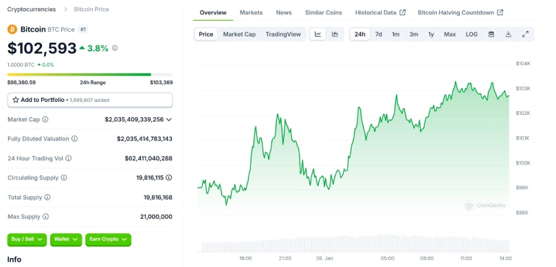Image resolution: width=556 pixels, height=267 pixels.
Task: Open the Earn Crypto dropdown
Action: (108, 239)
